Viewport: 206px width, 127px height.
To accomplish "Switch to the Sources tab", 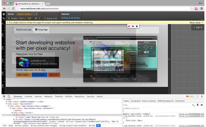I will (38, 97).
